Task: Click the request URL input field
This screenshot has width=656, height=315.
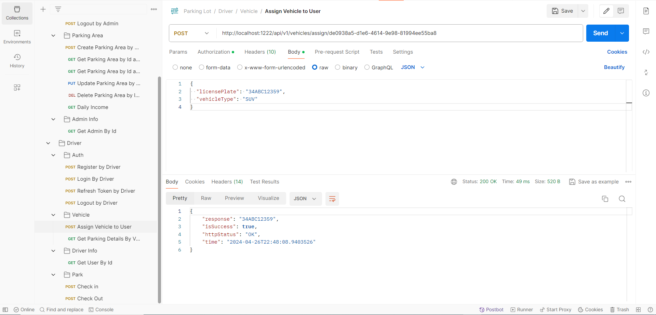Action: pyautogui.click(x=400, y=33)
